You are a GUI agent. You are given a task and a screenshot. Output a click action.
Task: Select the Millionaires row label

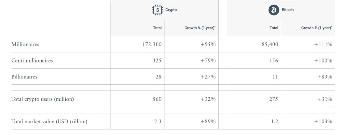25,44
